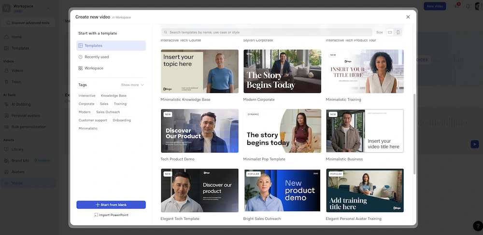Apply the Minimalistic tag

pos(88,128)
